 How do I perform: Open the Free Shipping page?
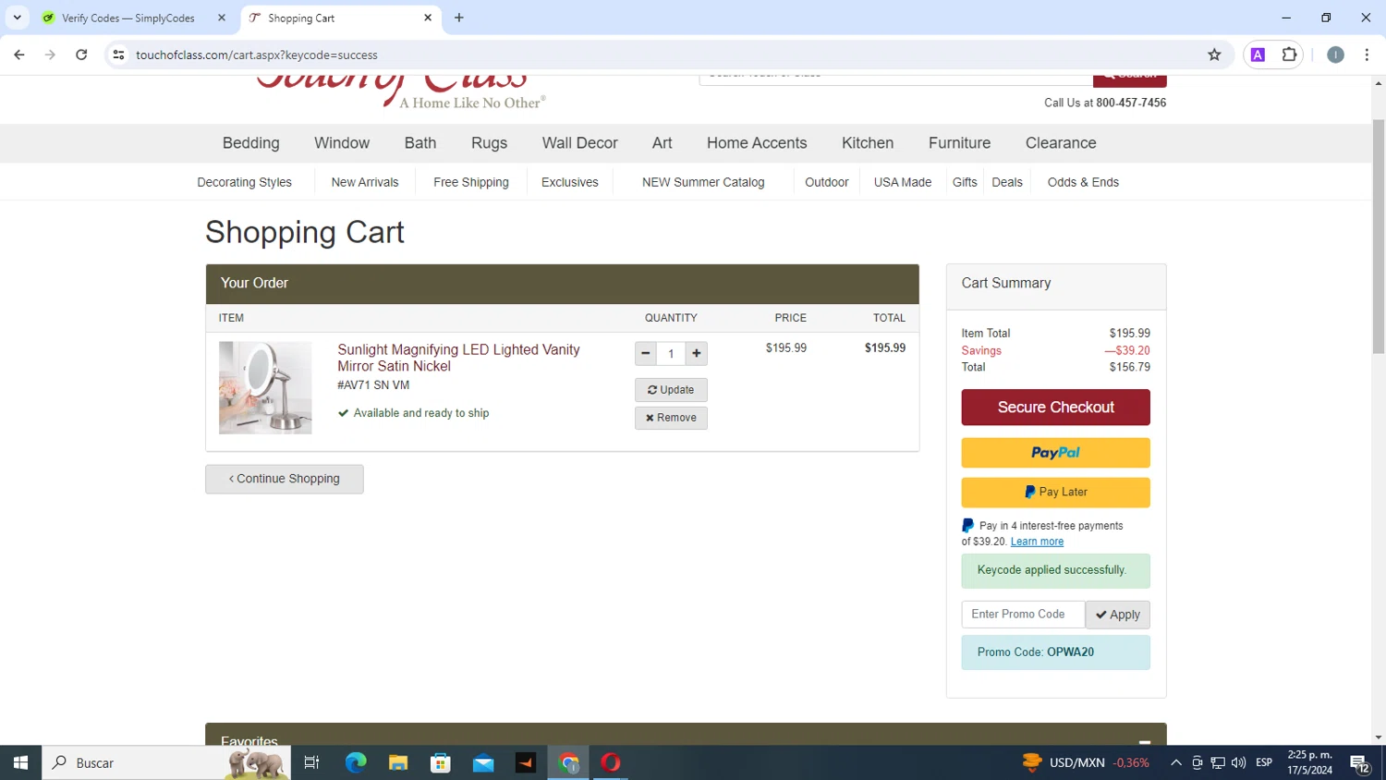pos(471,182)
